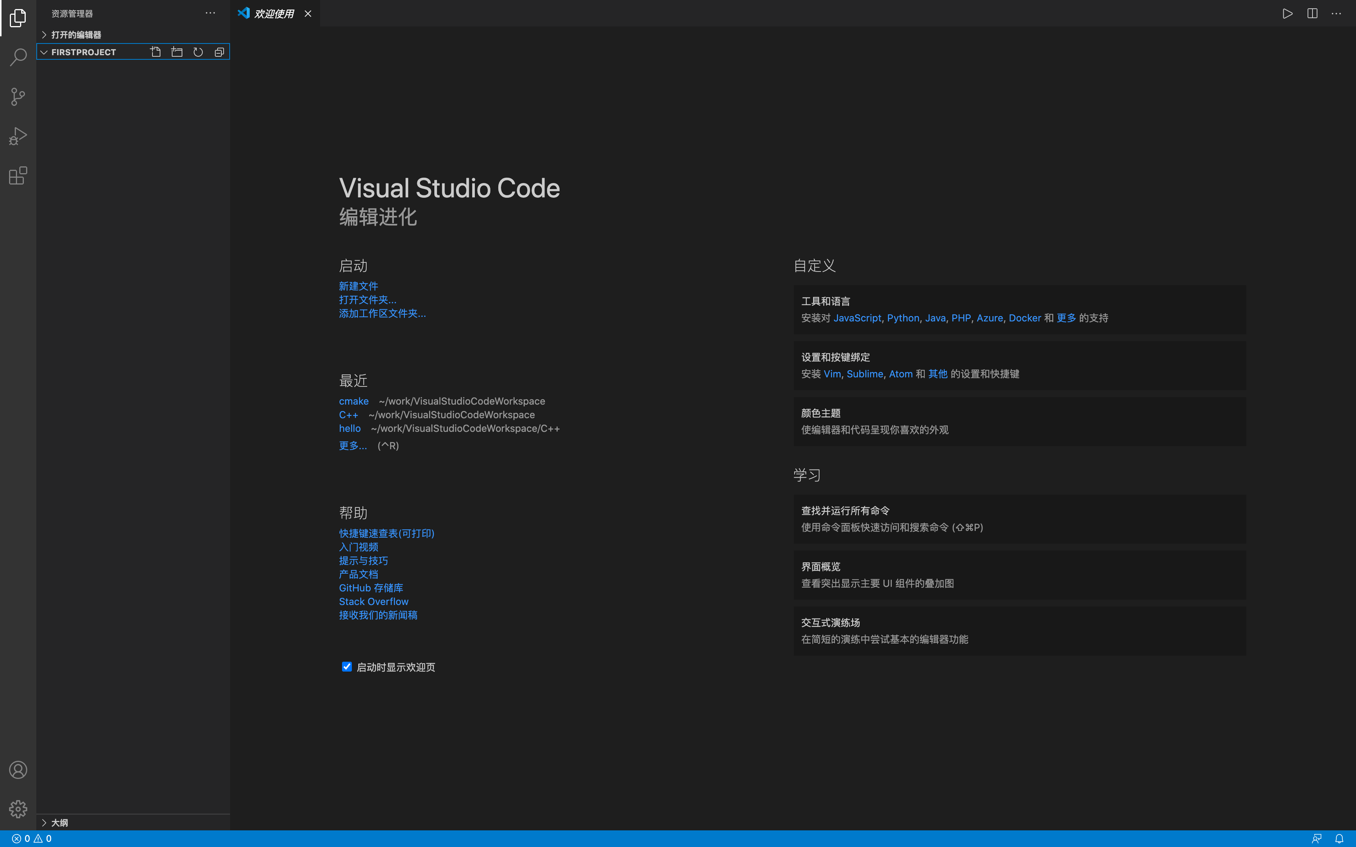This screenshot has height=847, width=1356.
Task: Open the Explorer more actions menu
Action: click(210, 13)
